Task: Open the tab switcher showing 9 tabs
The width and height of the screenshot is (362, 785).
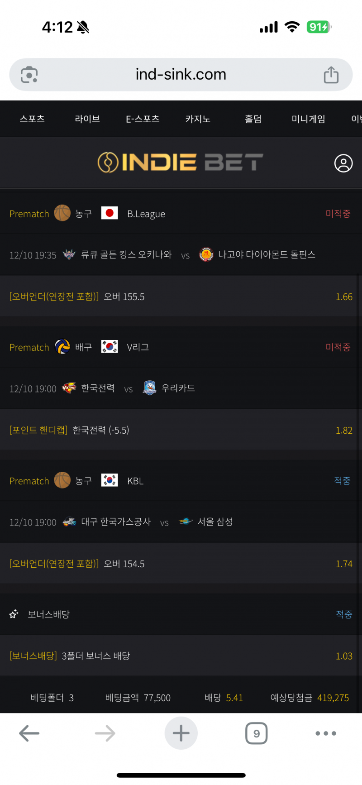Action: click(257, 733)
